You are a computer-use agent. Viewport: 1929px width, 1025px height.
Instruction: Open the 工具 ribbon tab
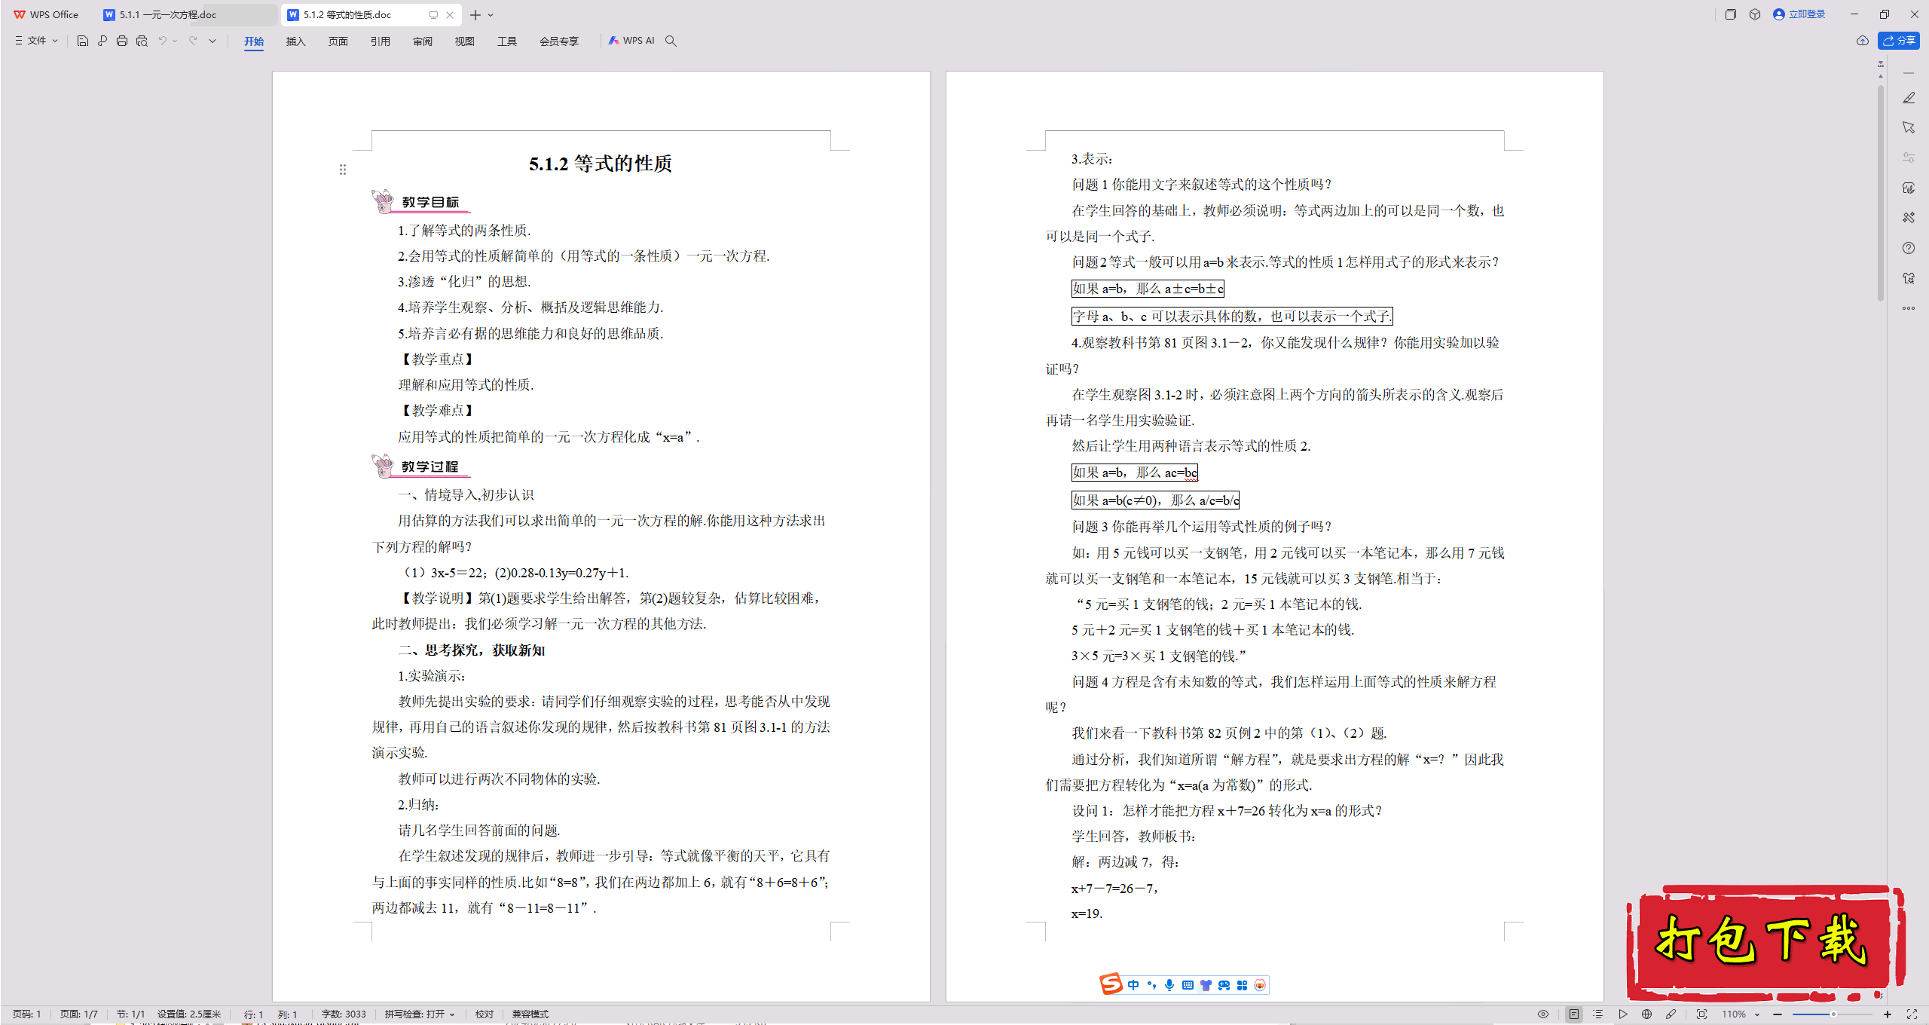(506, 41)
